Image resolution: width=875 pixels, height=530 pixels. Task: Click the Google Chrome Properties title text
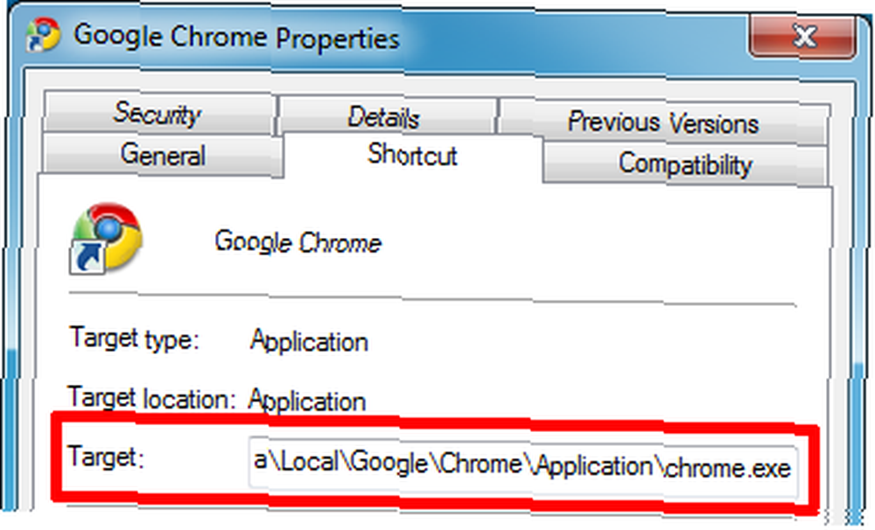[236, 37]
